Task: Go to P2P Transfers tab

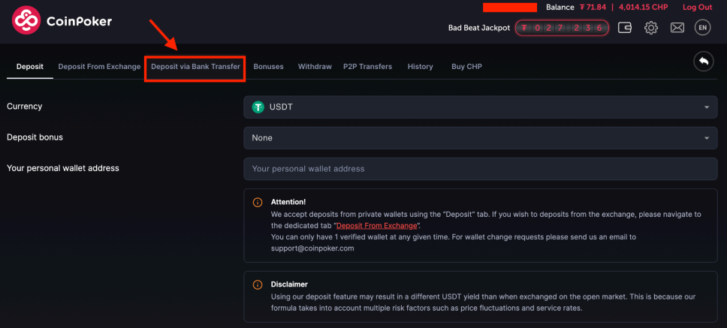Action: 367,67
